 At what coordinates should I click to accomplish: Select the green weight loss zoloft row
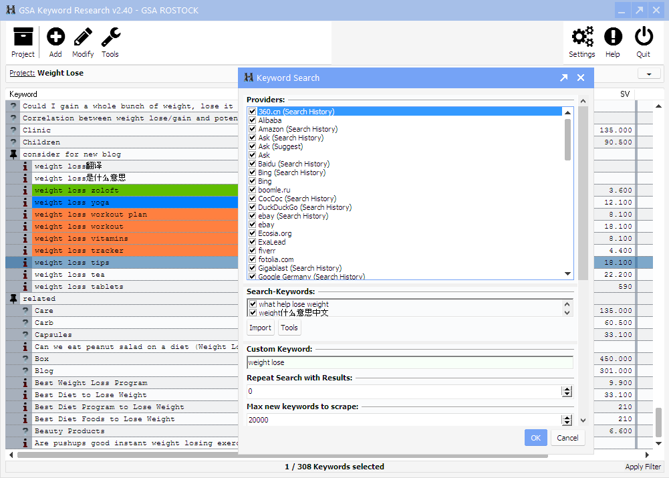pyautogui.click(x=135, y=191)
